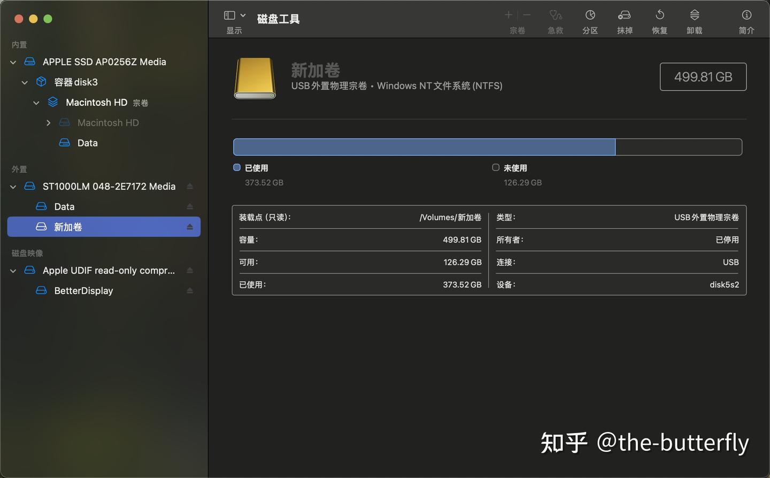Screen dimensions: 770x478
Task: Click the 抹掉 (Erase) toolbar icon
Action: (625, 20)
